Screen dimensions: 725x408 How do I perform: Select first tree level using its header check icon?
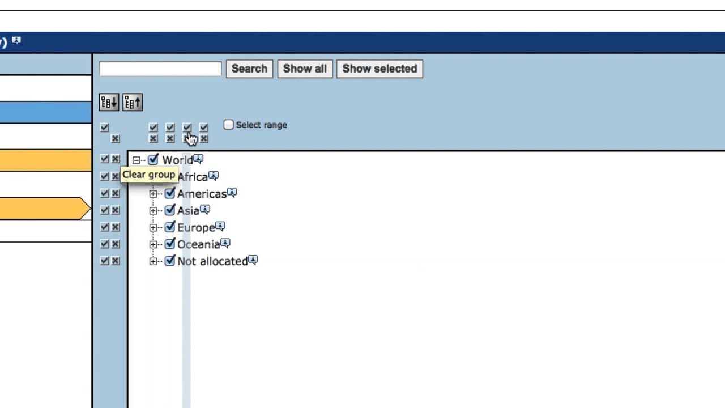[x=153, y=127]
